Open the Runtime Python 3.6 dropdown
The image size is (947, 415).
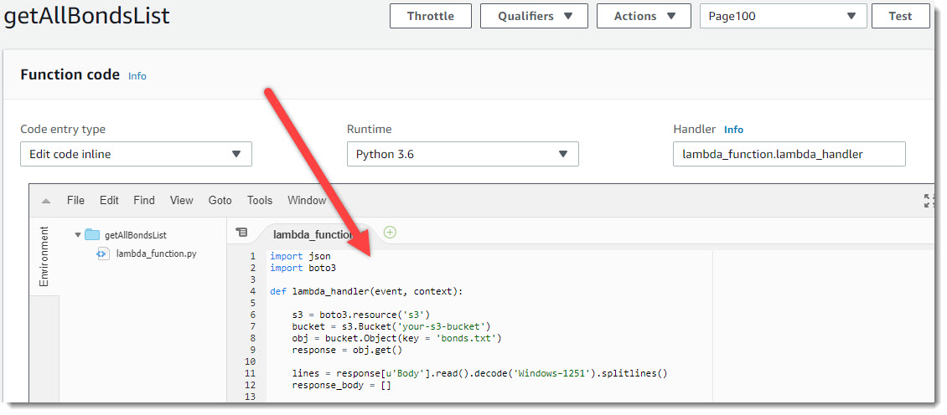(x=463, y=154)
